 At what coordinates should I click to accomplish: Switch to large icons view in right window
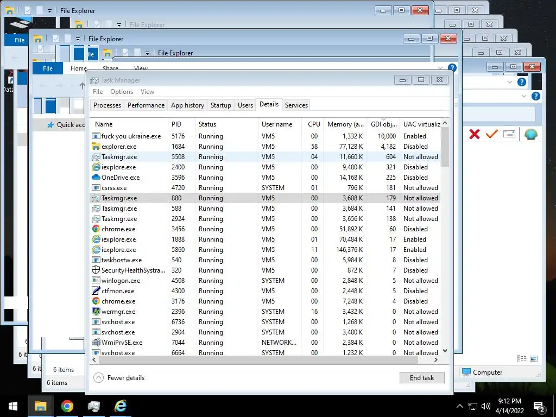(534, 359)
